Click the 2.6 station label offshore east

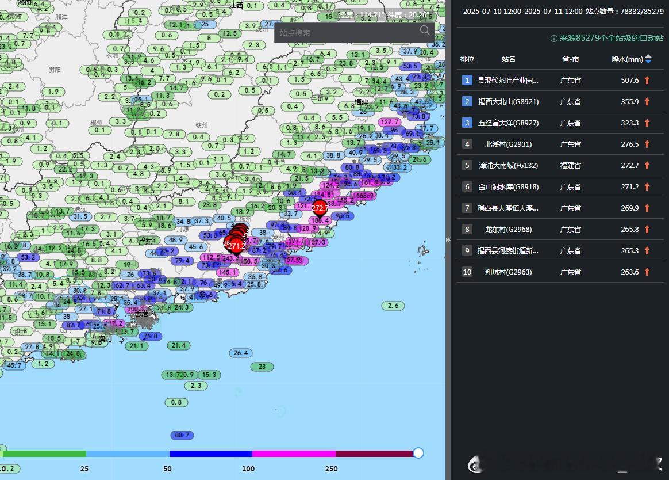tap(393, 306)
